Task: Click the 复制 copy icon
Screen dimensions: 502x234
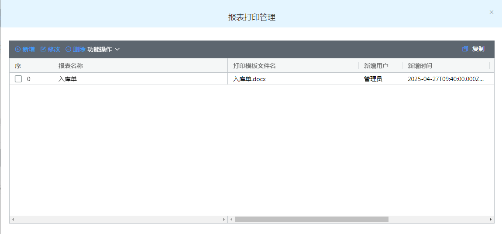Action: pos(465,49)
